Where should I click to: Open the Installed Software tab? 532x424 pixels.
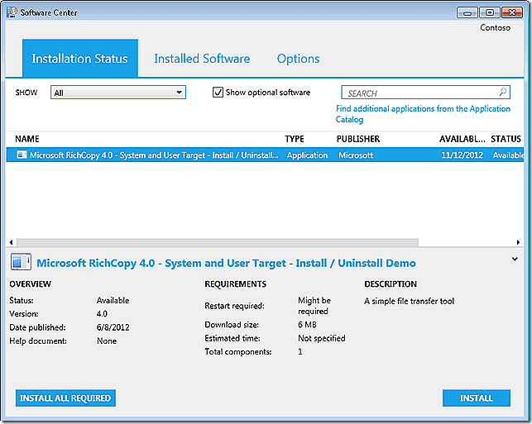(202, 59)
